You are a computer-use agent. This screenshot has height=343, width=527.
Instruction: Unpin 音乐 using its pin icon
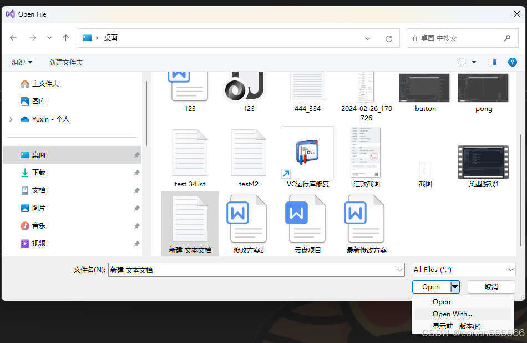136,225
